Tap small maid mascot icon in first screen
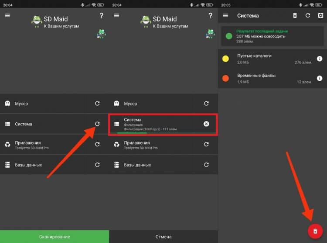327x243 pixels. click(x=102, y=34)
